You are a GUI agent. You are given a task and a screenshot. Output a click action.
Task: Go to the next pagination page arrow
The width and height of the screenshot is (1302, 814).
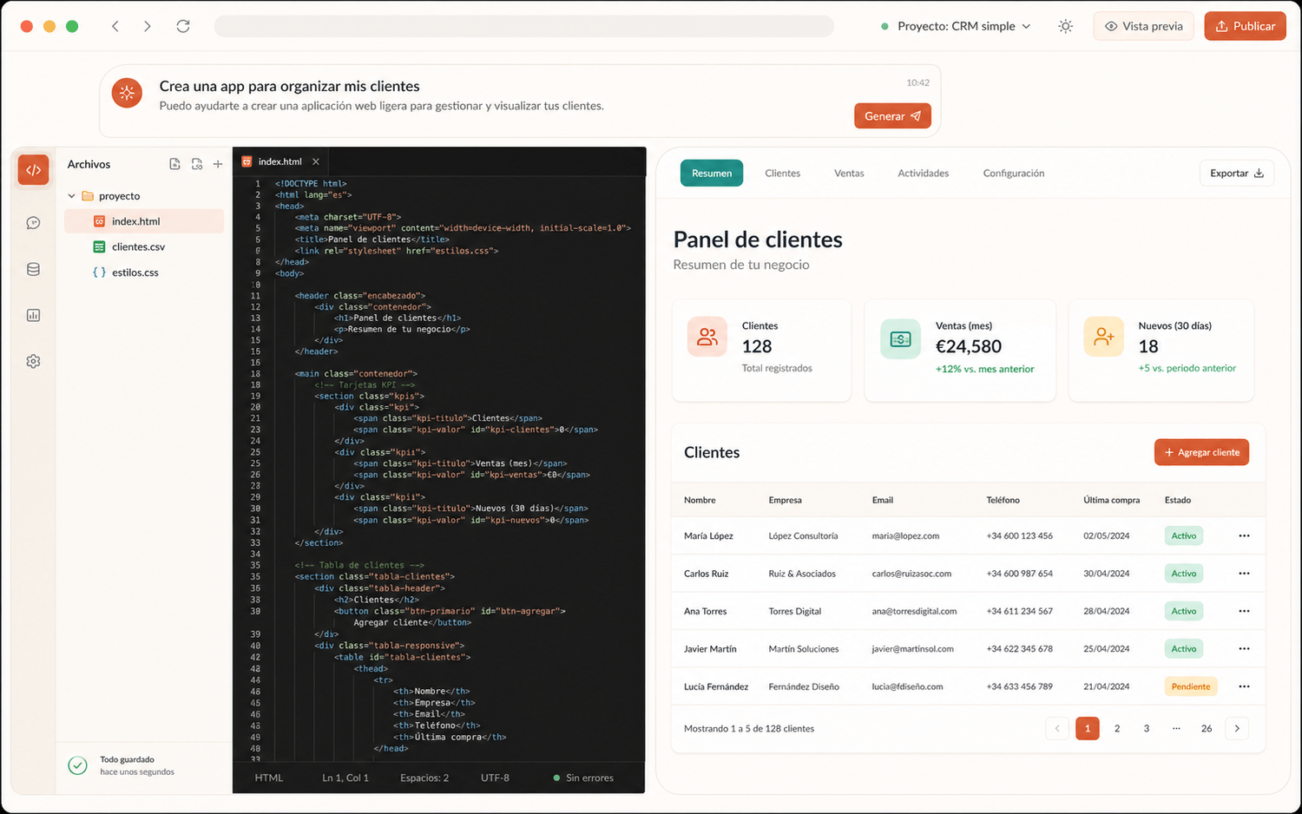pos(1237,728)
